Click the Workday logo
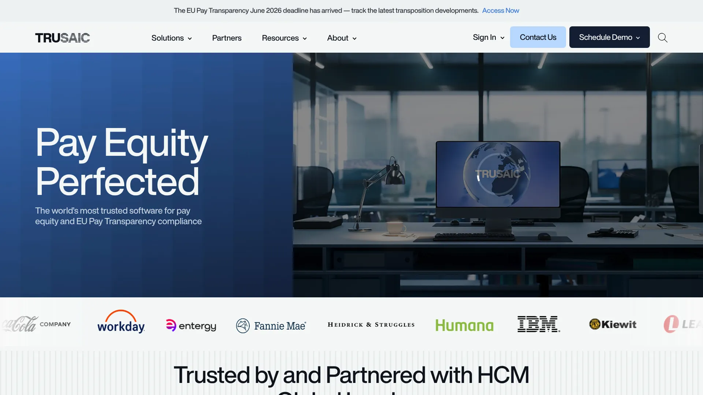Screen dimensions: 703x395 (121, 322)
